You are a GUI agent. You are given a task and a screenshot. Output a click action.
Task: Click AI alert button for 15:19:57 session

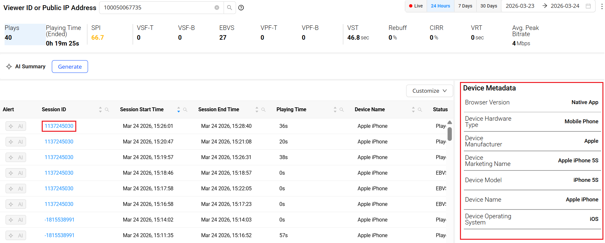16,157
